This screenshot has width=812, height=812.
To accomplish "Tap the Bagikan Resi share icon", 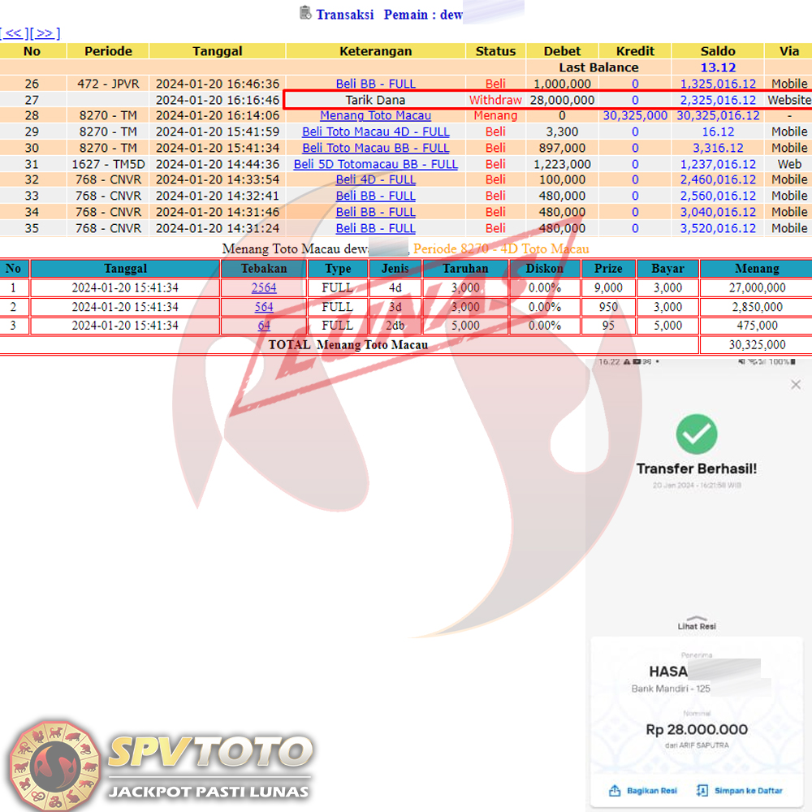I will (x=615, y=790).
